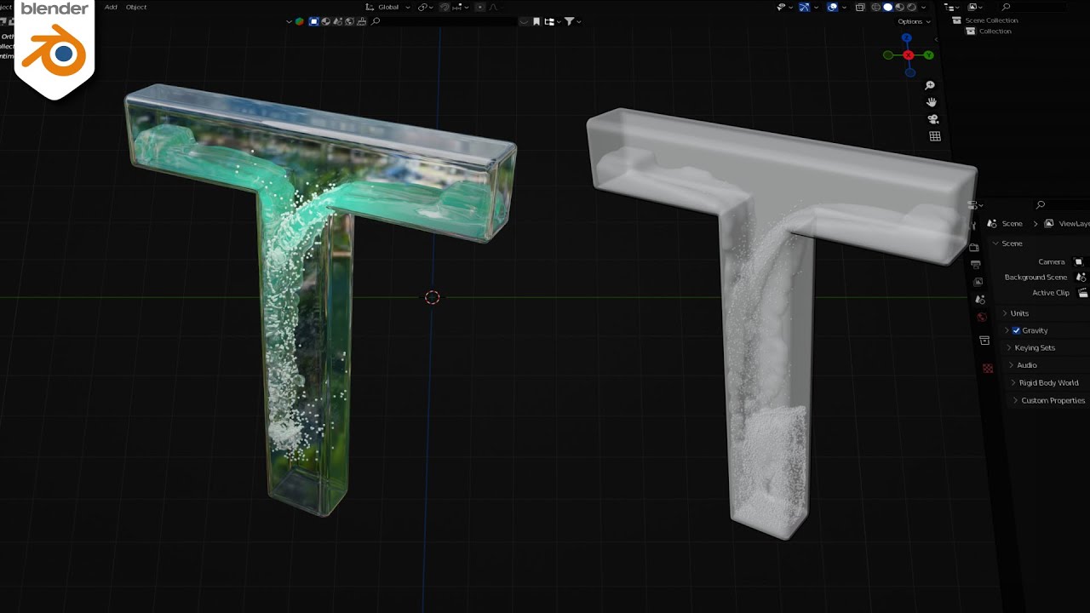The height and width of the screenshot is (613, 1090).
Task: Select solid viewport shading
Action: pyautogui.click(x=887, y=7)
